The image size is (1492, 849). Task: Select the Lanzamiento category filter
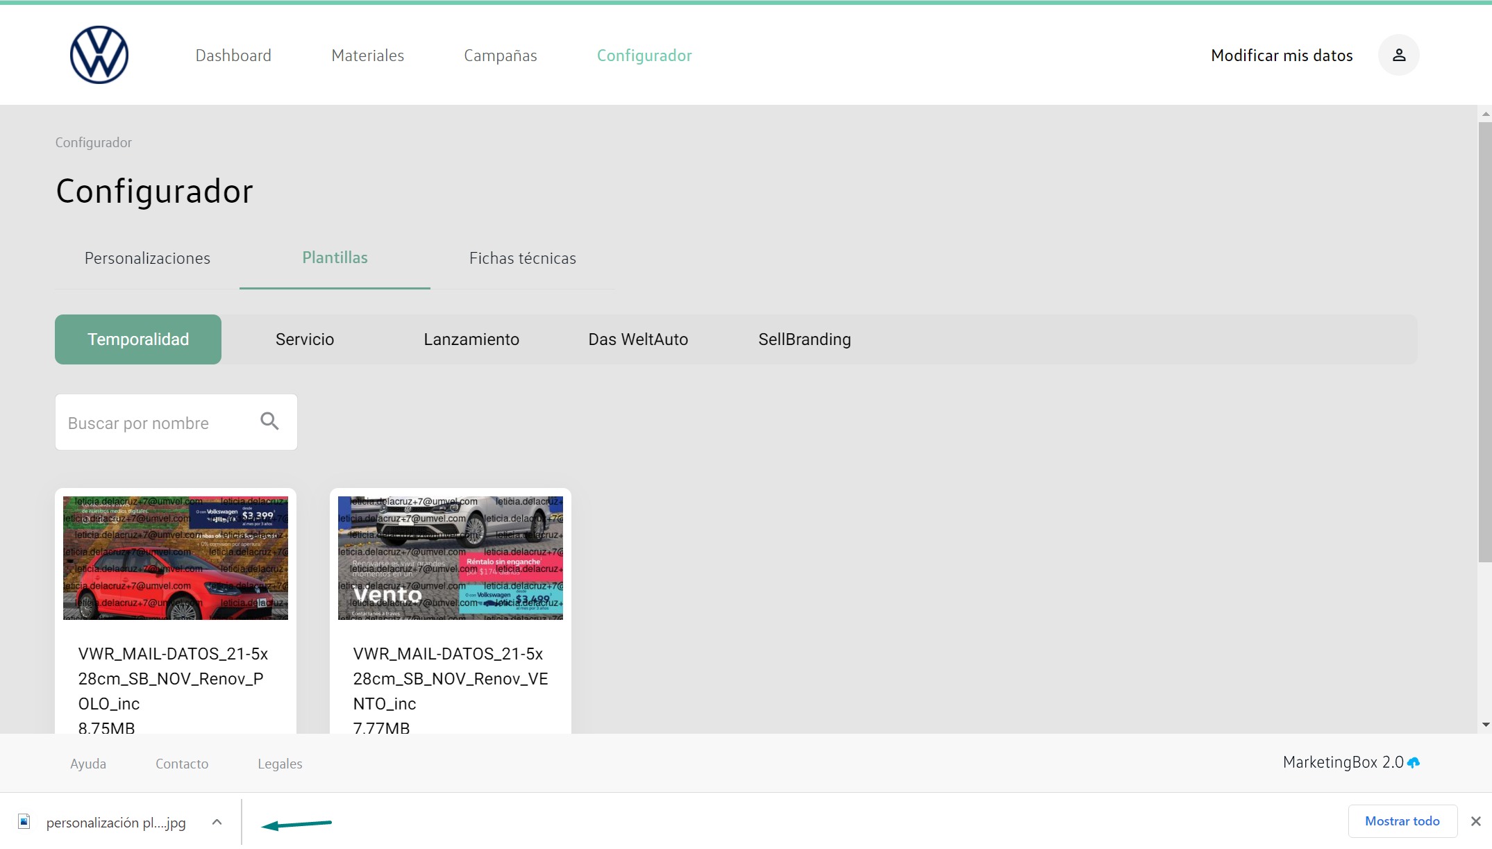tap(471, 339)
